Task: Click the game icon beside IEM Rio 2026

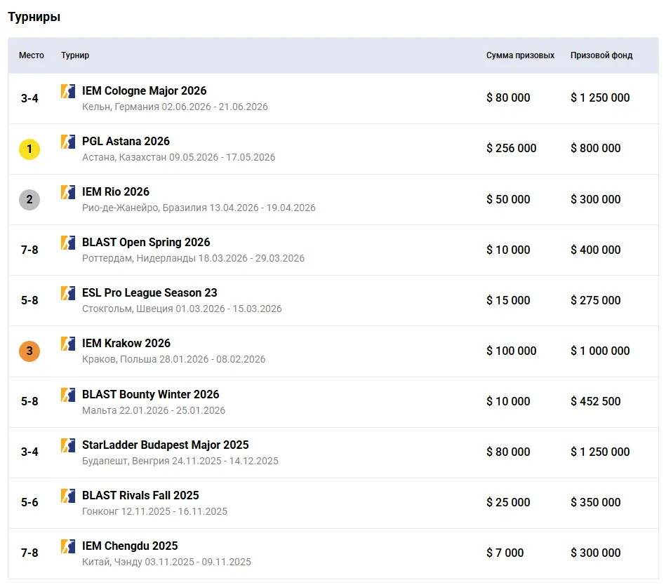Action: pos(68,192)
